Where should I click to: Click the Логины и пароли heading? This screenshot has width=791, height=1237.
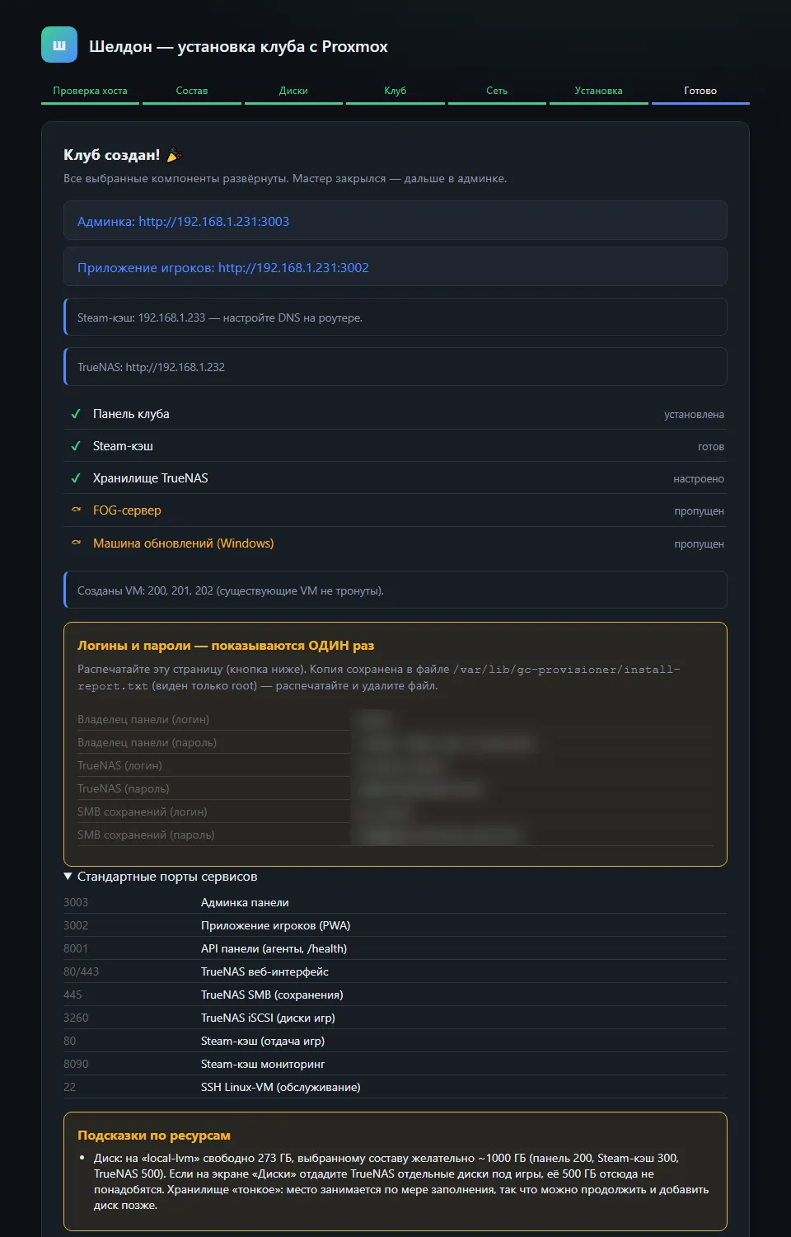click(226, 646)
